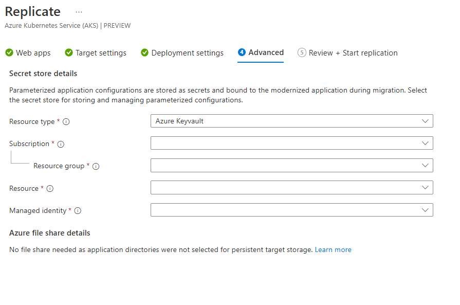Image resolution: width=460 pixels, height=305 pixels.
Task: Click the green check icon beside Target settings
Action: coord(69,52)
